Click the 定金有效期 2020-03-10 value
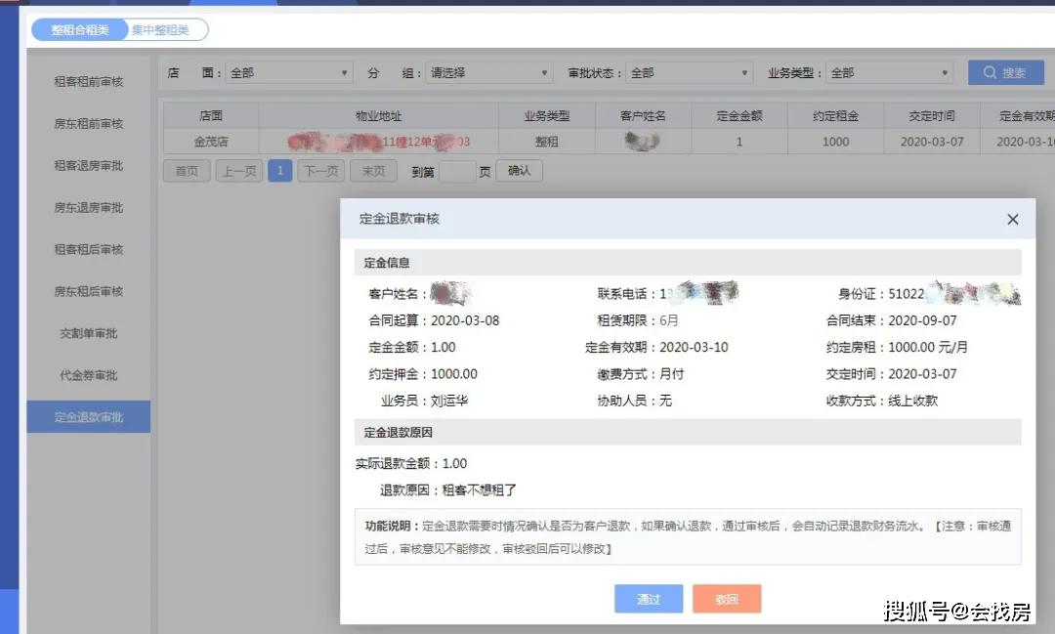Image resolution: width=1055 pixels, height=634 pixels. pos(694,348)
